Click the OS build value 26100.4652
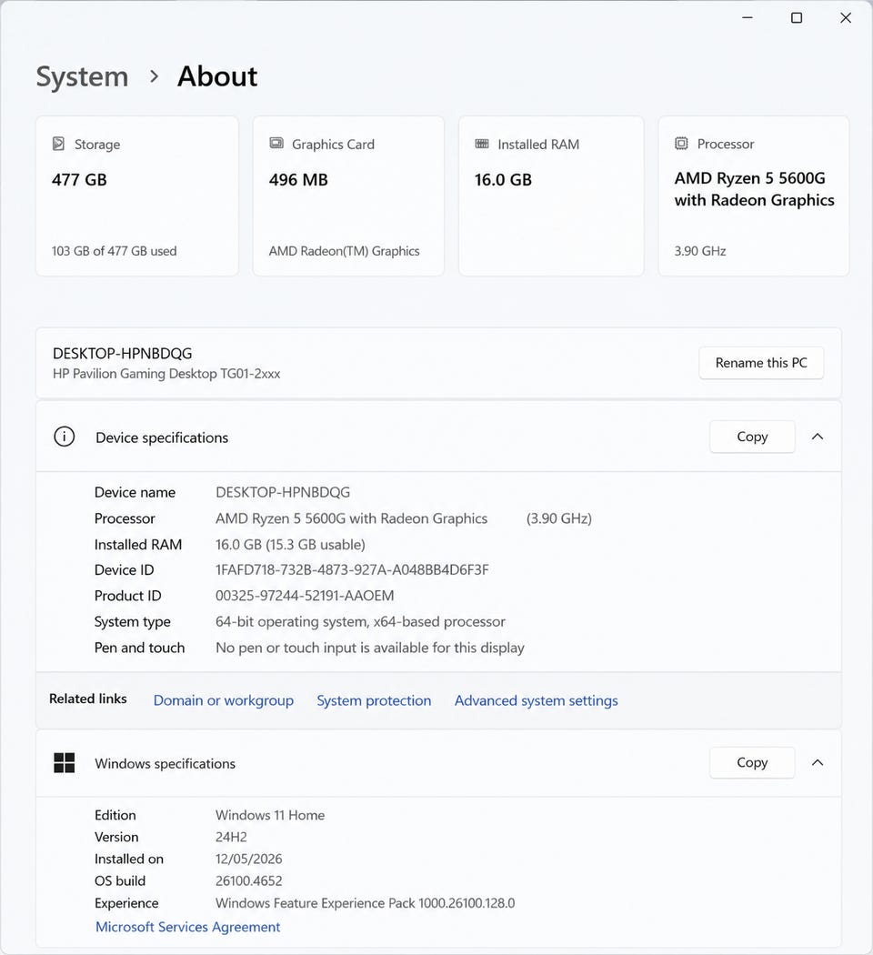873x955 pixels. pyautogui.click(x=248, y=881)
